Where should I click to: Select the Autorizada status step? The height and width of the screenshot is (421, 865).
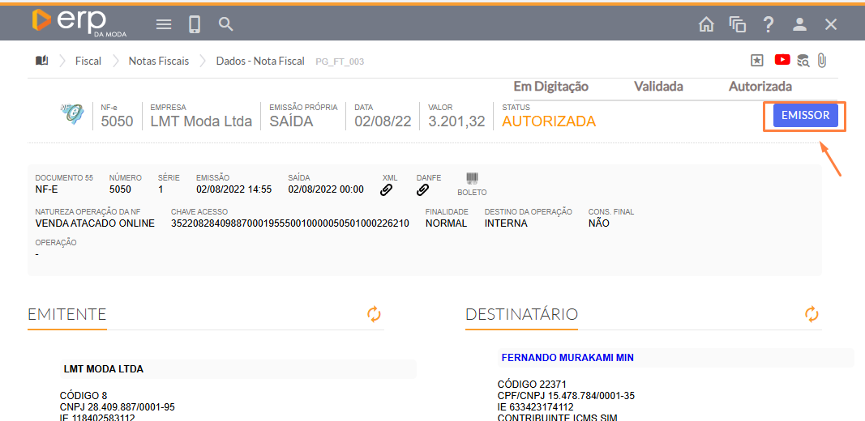coord(760,87)
